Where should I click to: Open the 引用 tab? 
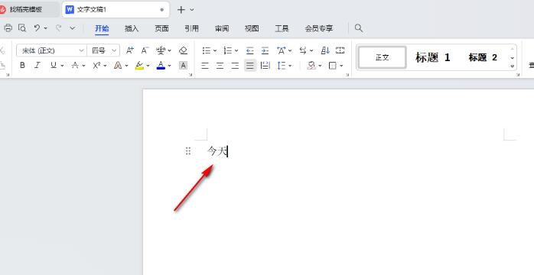[192, 28]
